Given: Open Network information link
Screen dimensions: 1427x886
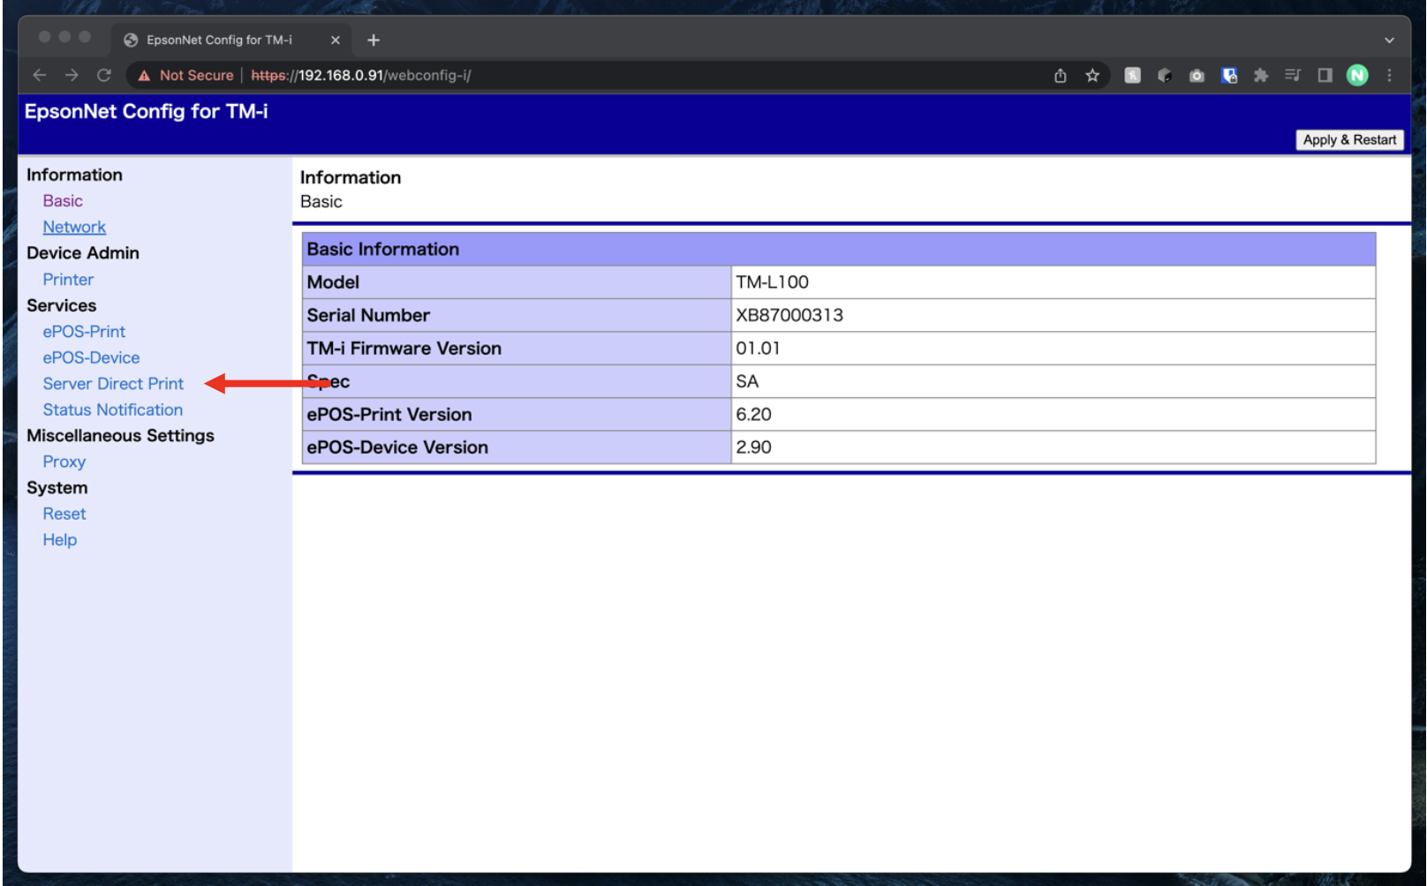Looking at the screenshot, I should coord(74,228).
